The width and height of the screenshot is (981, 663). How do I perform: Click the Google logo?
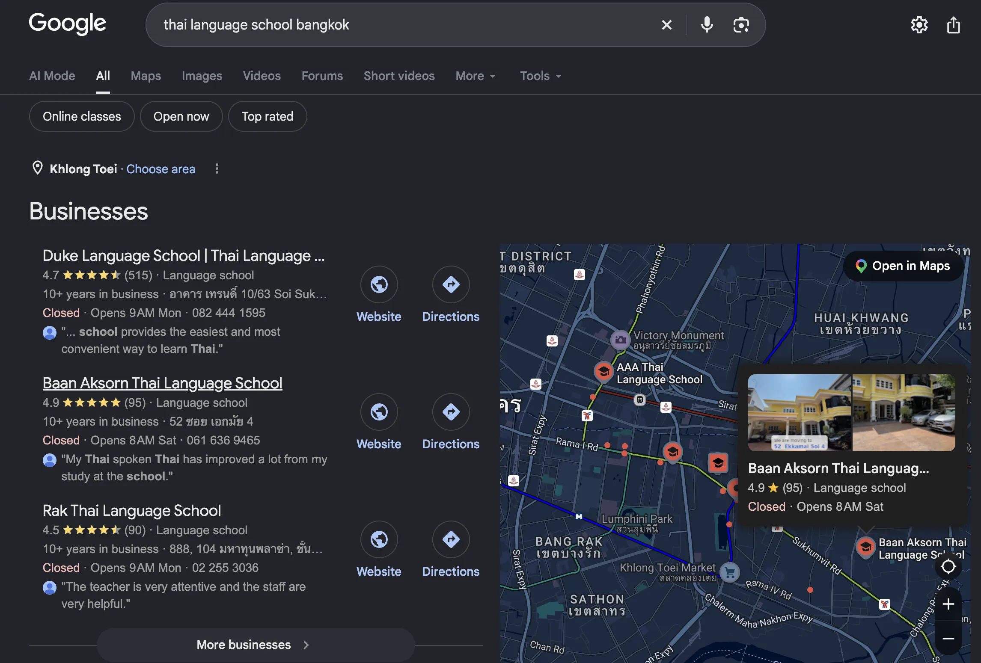pyautogui.click(x=67, y=24)
